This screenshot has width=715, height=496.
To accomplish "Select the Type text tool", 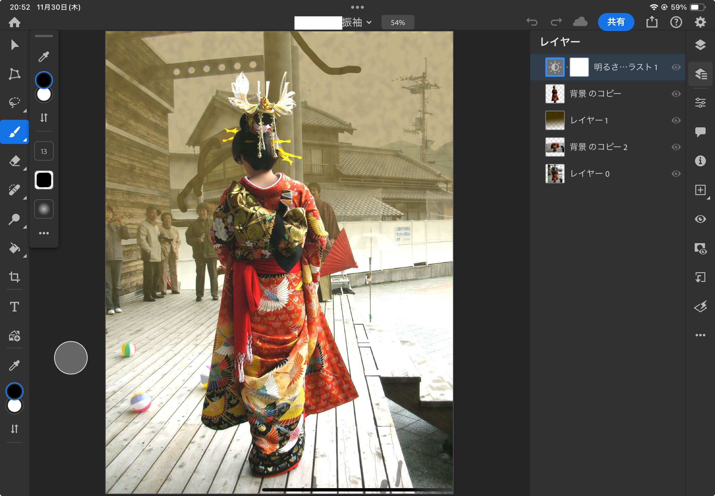I will point(14,307).
